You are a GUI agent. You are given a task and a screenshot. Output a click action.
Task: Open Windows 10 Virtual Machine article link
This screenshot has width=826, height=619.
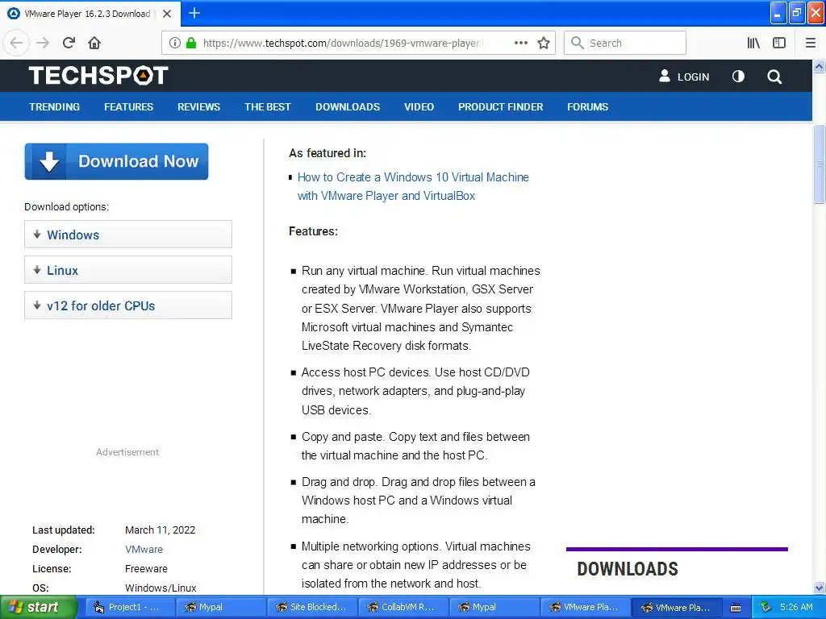[x=412, y=186]
